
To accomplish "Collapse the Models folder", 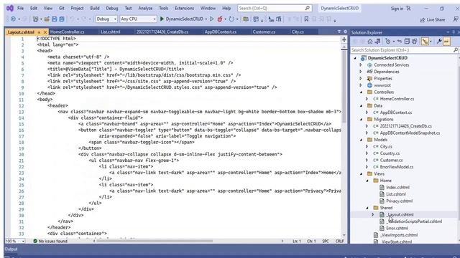I will point(361,140).
